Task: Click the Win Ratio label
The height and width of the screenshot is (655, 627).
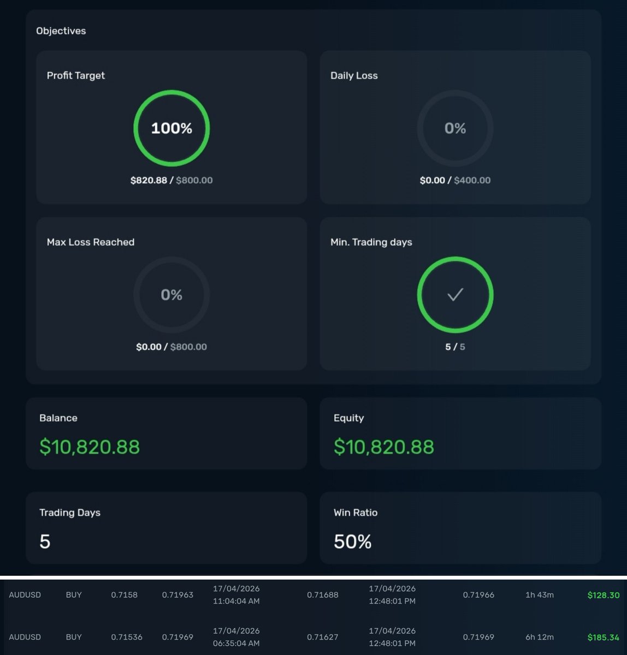Action: click(356, 513)
